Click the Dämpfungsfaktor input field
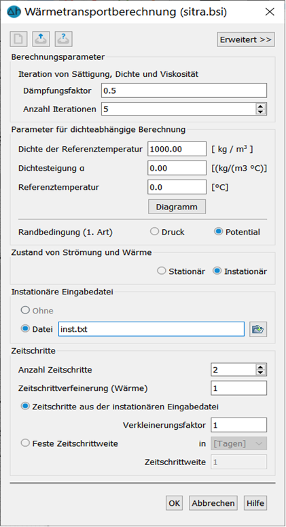 184,90
